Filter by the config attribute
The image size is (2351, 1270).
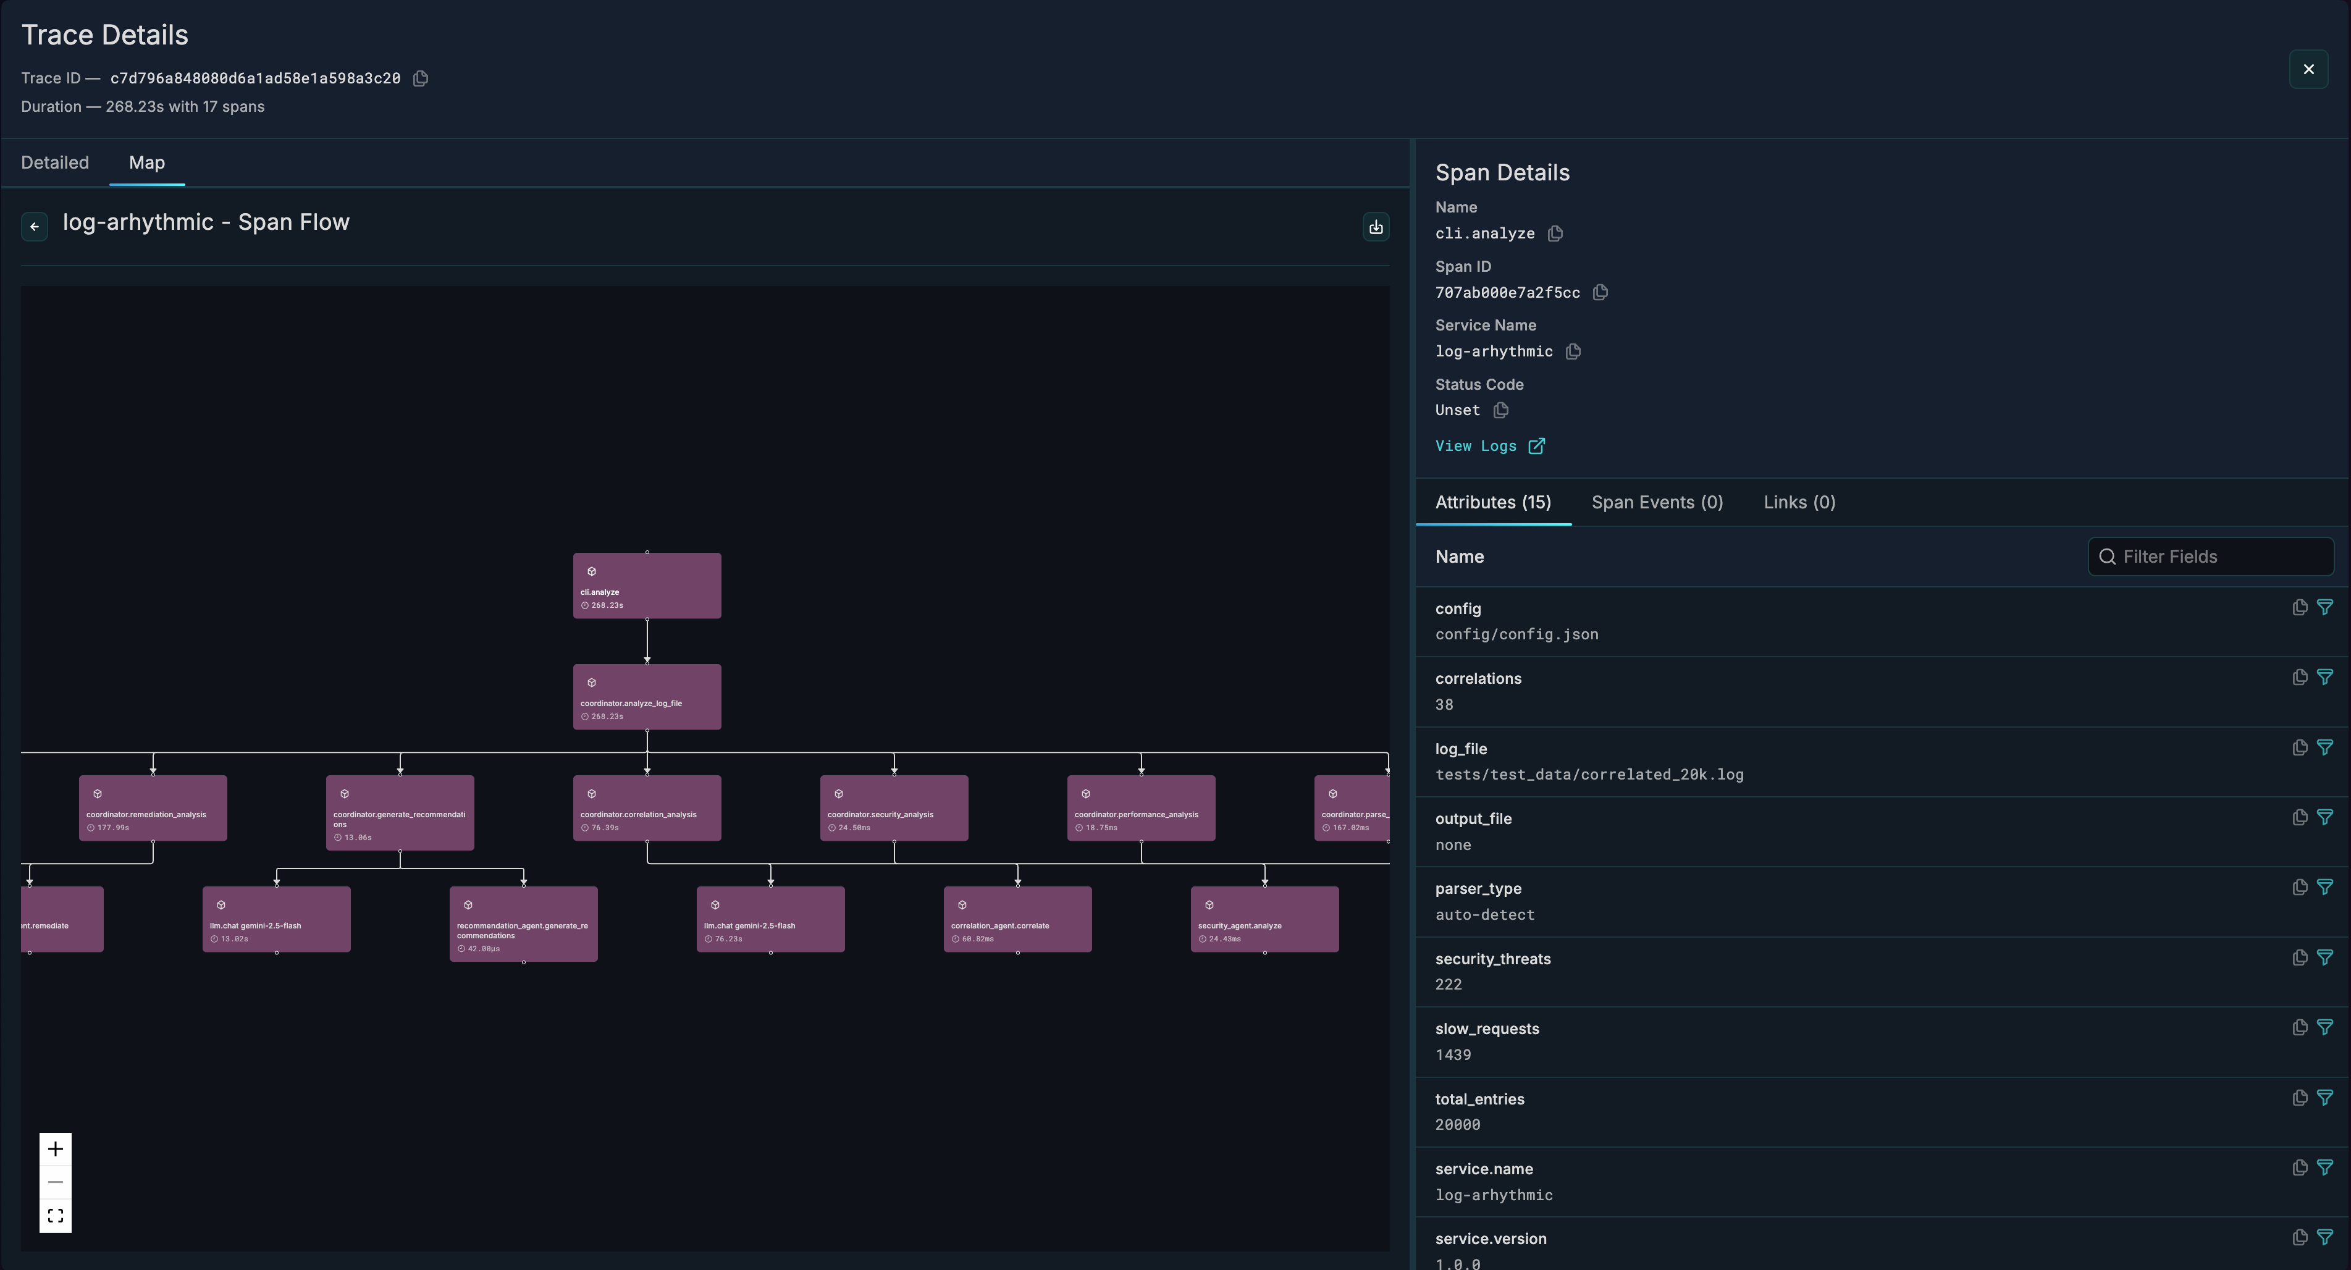coord(2326,607)
